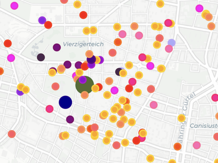218x163 pixels.
Task: Select dark purple marker below the navy circle
Action: point(70,119)
